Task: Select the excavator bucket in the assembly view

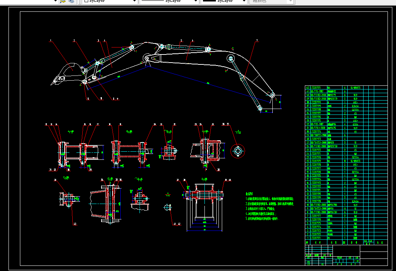Action: click(66, 74)
